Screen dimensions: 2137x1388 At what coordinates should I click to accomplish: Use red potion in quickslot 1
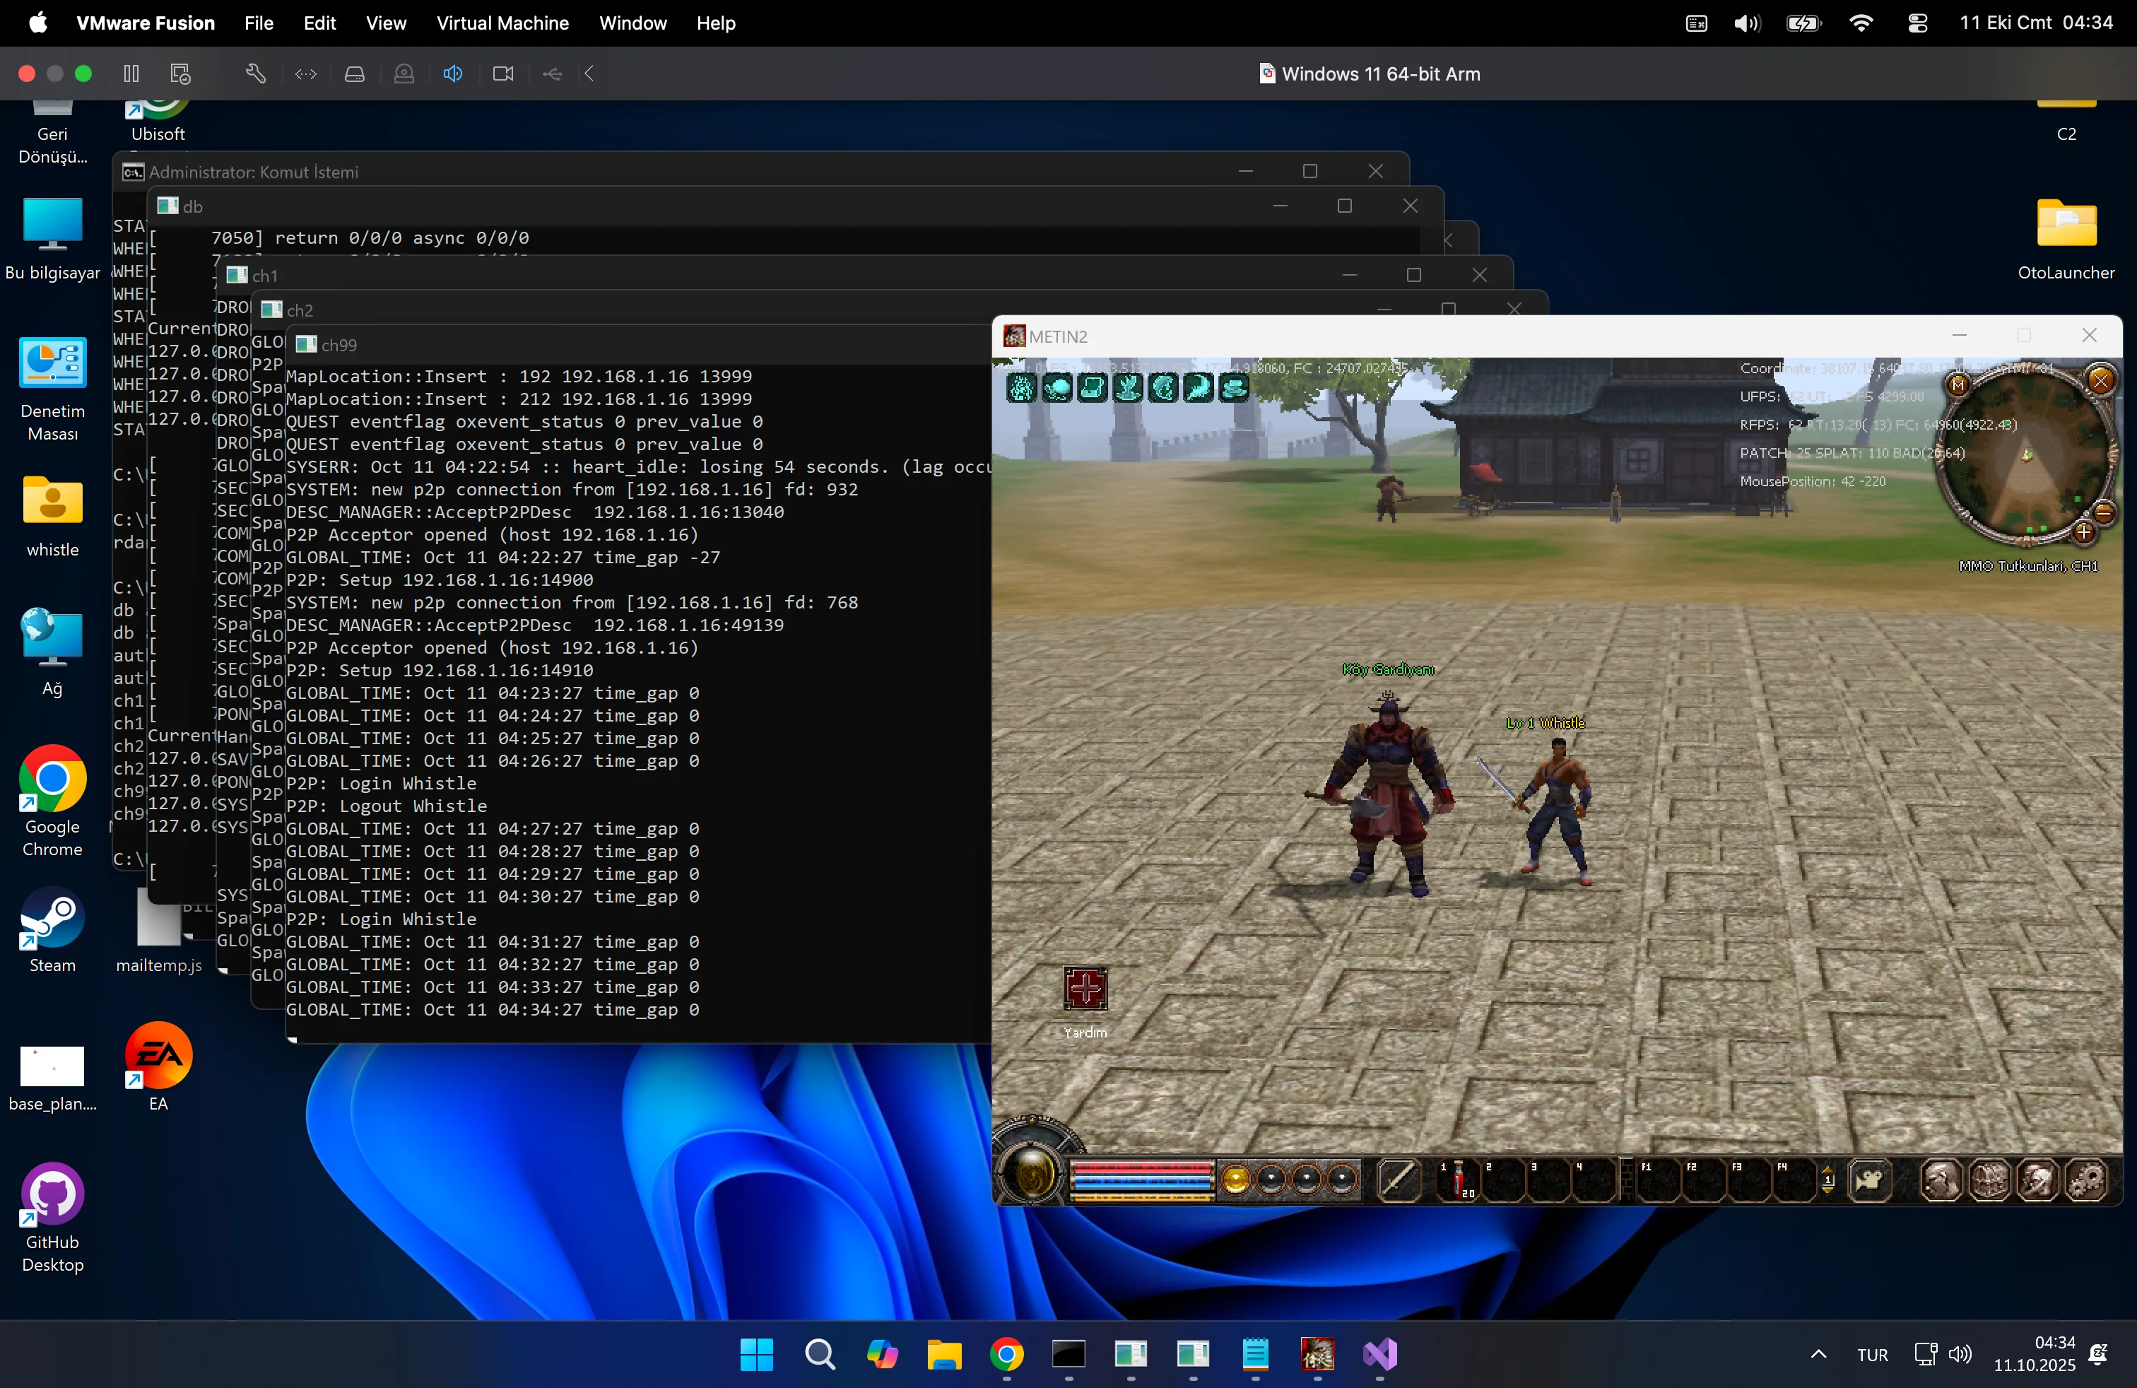pos(1457,1180)
